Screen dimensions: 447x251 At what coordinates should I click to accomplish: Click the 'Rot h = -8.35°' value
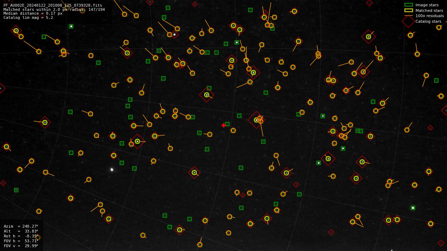21,236
